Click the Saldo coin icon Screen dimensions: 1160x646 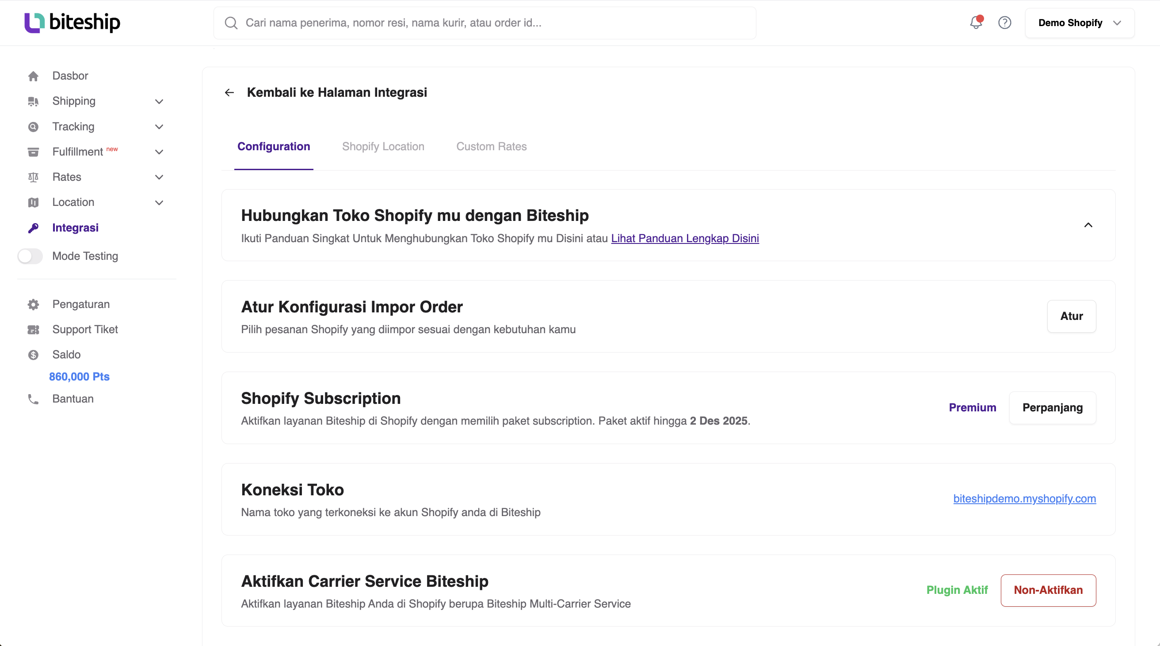tap(33, 355)
